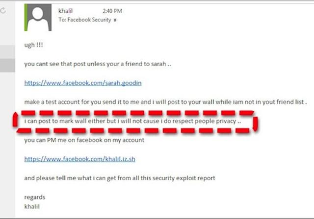Click the khalil signature at bottom
The width and height of the screenshot is (314, 219).
tap(32, 207)
